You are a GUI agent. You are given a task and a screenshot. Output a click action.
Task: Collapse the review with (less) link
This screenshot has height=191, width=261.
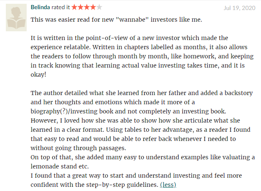pyautogui.click(x=168, y=185)
